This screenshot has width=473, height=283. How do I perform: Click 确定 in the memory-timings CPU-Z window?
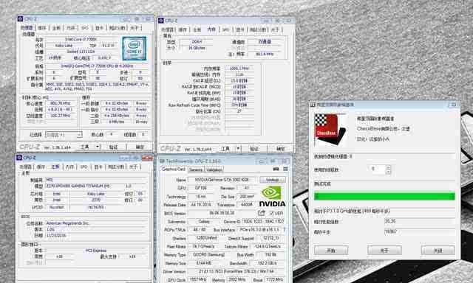281,149
